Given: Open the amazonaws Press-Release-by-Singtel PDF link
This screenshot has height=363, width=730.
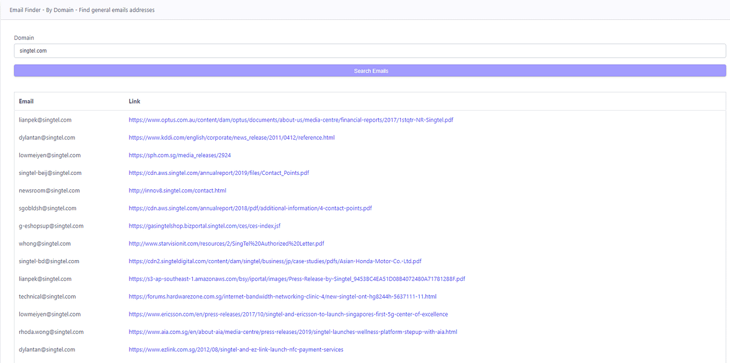Looking at the screenshot, I should 297,279.
